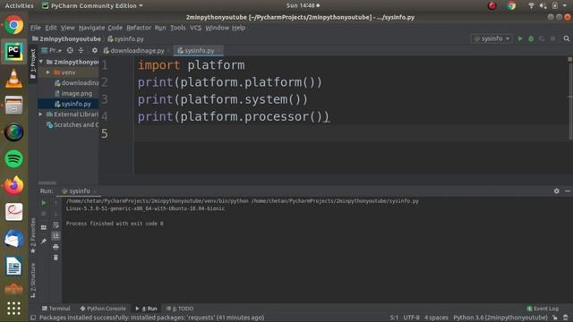Image resolution: width=573 pixels, height=322 pixels.
Task: Click the PyCharm icon in the dock
Action: coord(13,52)
